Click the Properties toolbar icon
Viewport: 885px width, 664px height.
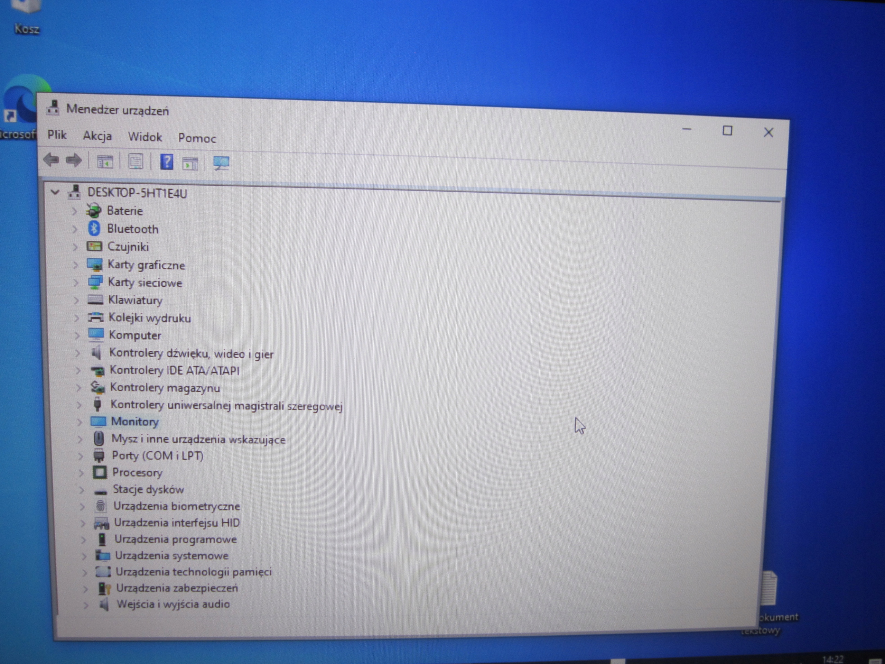coord(136,162)
